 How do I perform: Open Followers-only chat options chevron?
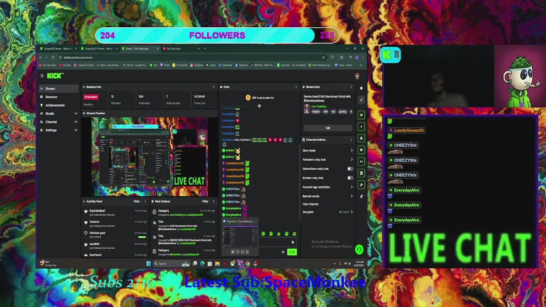(x=351, y=159)
